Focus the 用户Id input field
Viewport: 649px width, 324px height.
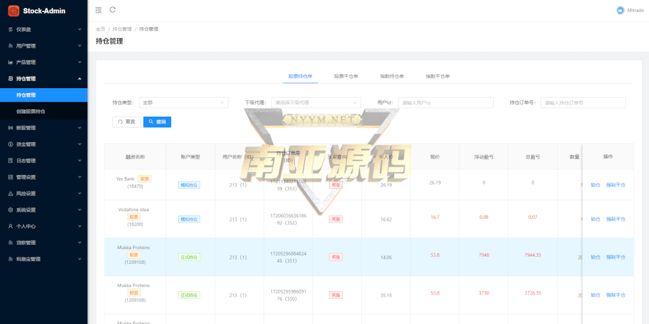click(x=446, y=103)
